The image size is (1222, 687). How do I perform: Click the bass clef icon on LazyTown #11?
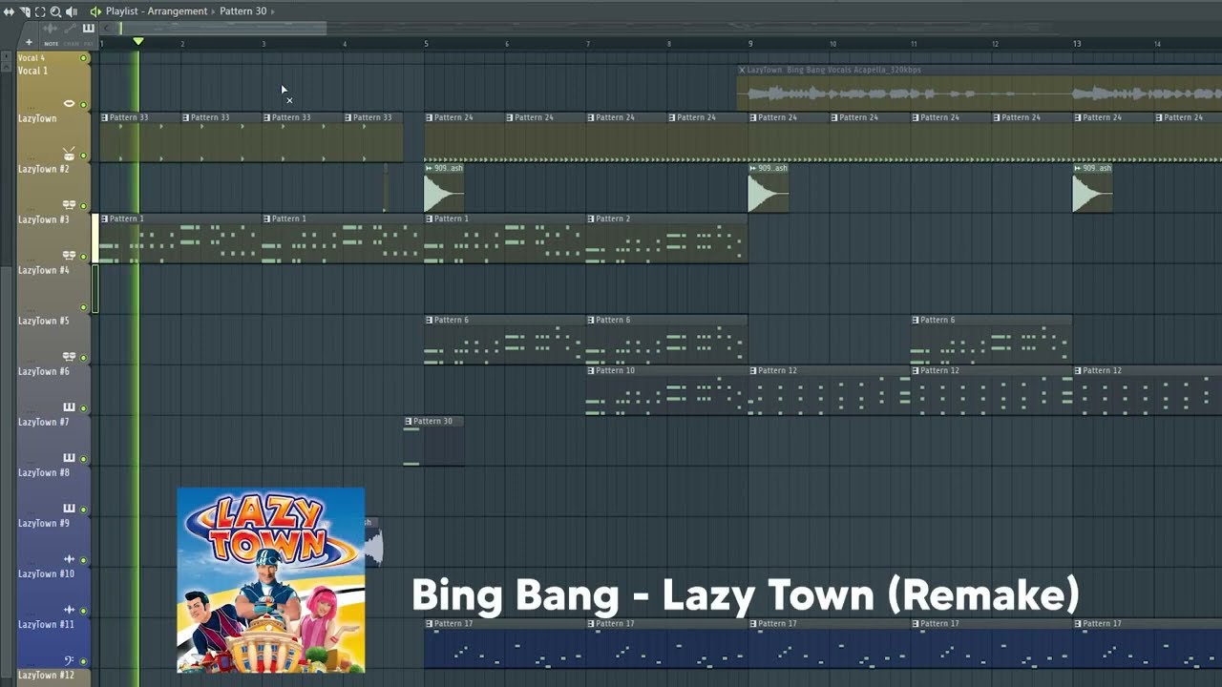pos(69,659)
